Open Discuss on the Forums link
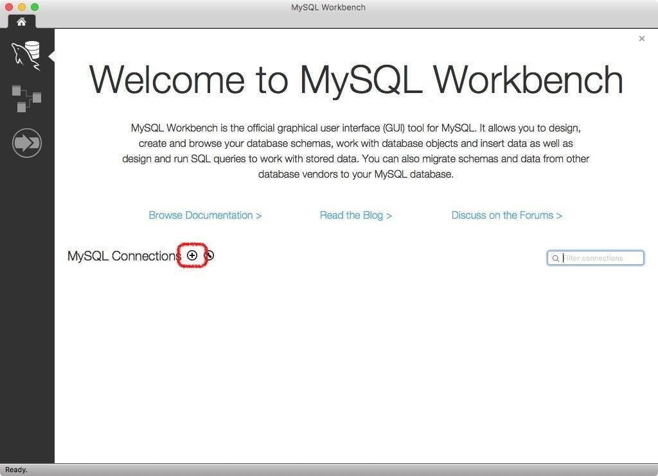The height and width of the screenshot is (476, 658). [x=507, y=216]
